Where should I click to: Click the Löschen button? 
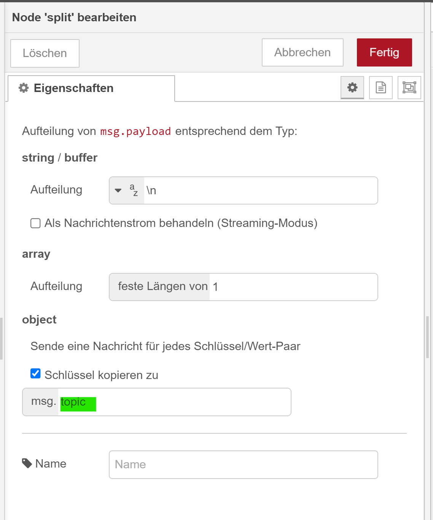[x=45, y=53]
